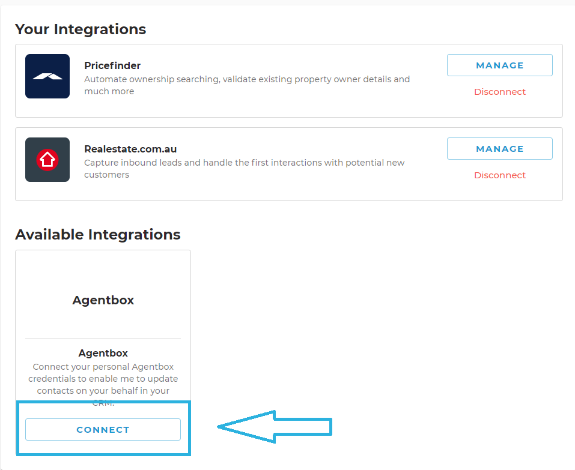This screenshot has height=470, width=575.
Task: Click the small bold Agentbox heading
Action: (103, 353)
